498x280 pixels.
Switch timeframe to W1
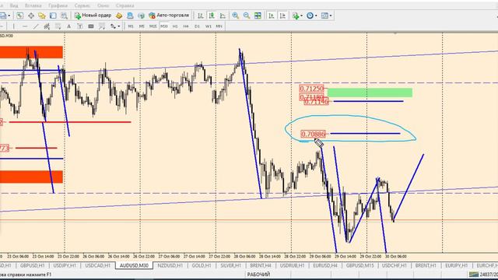coord(208,26)
